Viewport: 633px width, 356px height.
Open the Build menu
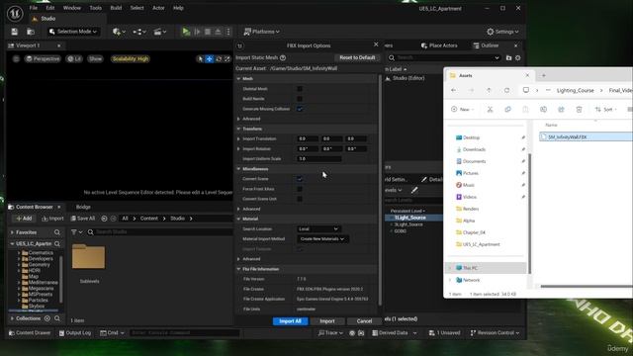(116, 8)
